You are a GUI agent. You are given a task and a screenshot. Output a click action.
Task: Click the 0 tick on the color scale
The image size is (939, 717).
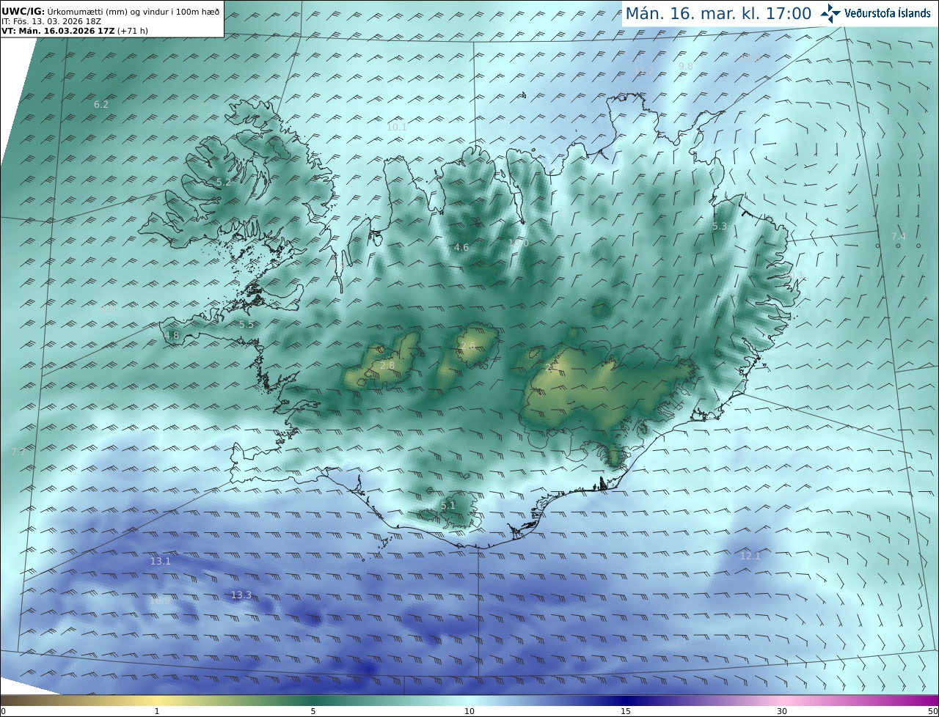point(4,711)
